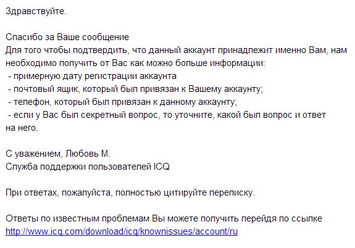This screenshot has width=355, height=248.
Task: Select the bullet about "телефон" linked to account
Action: click(123, 102)
